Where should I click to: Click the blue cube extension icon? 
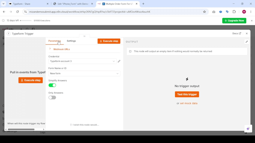point(220,12)
